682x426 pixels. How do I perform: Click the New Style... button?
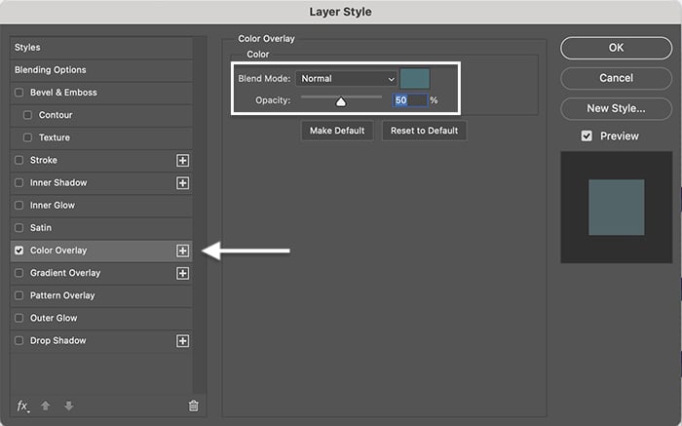pos(617,109)
